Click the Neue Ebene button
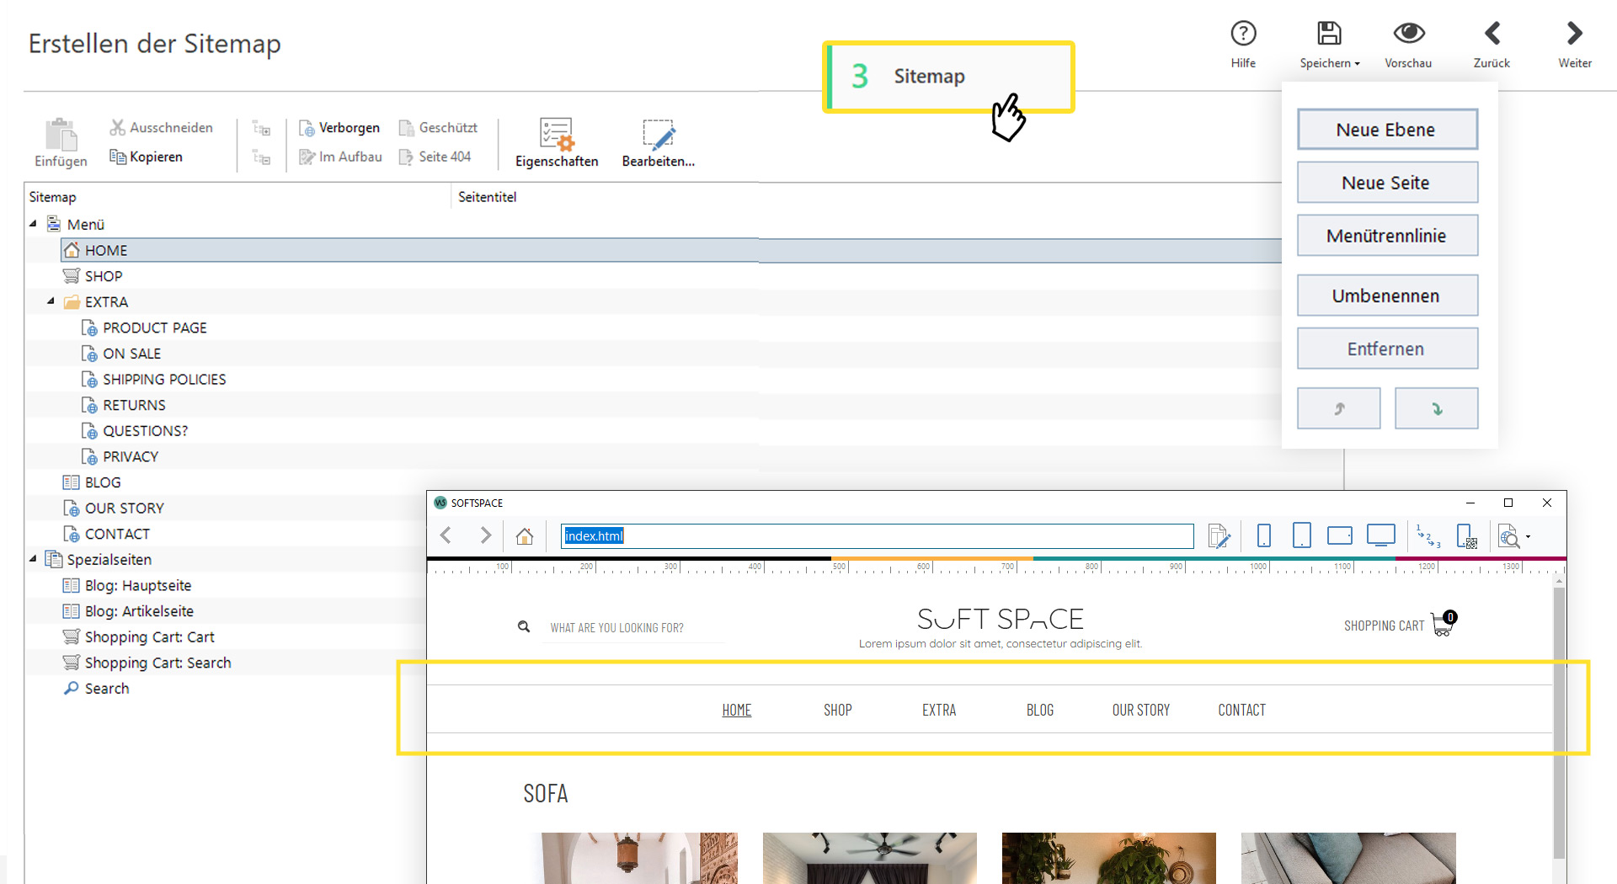 coord(1387,130)
